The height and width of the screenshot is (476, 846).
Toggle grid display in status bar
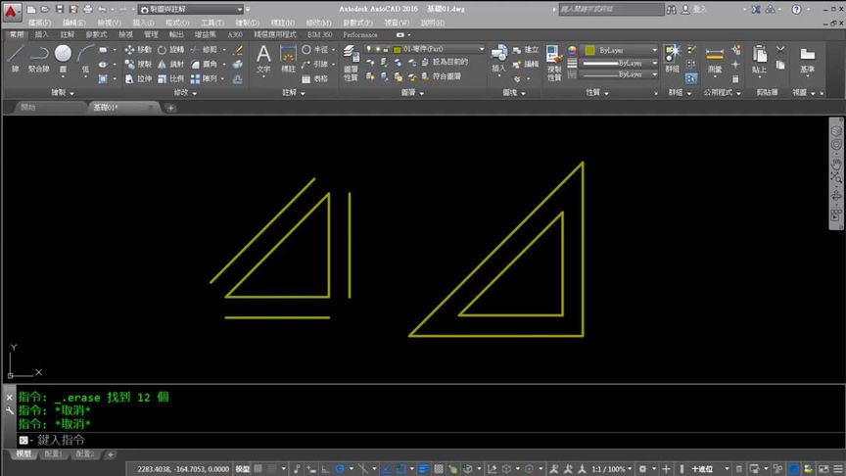click(258, 469)
